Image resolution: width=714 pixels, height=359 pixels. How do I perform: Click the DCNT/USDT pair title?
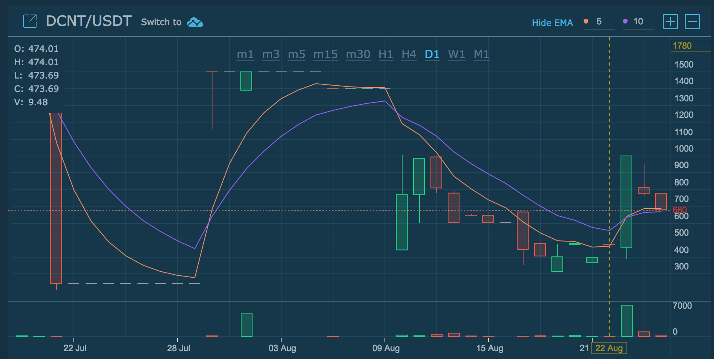pyautogui.click(x=89, y=21)
